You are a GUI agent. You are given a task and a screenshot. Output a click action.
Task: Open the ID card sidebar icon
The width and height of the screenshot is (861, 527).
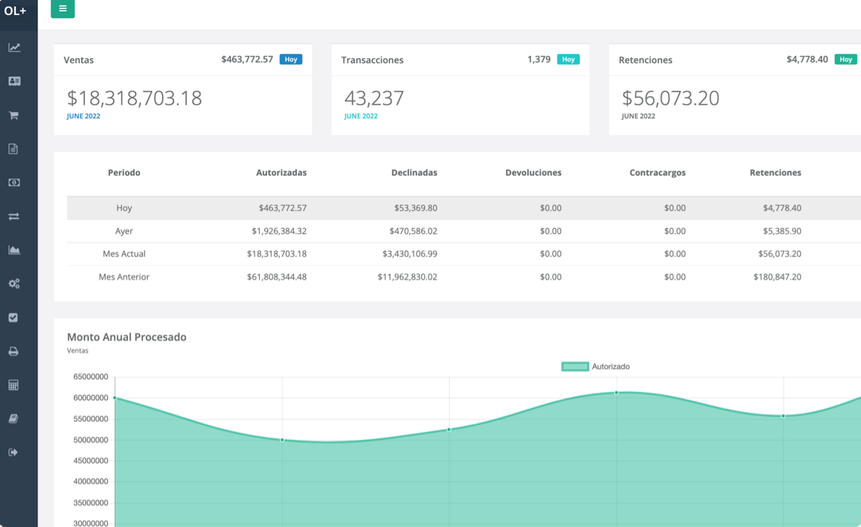click(x=14, y=81)
